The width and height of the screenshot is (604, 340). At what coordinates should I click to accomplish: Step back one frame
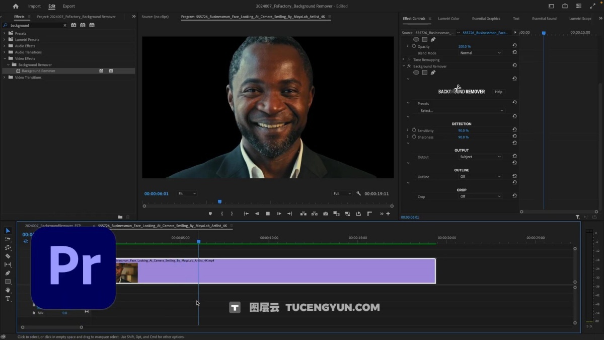tap(257, 214)
